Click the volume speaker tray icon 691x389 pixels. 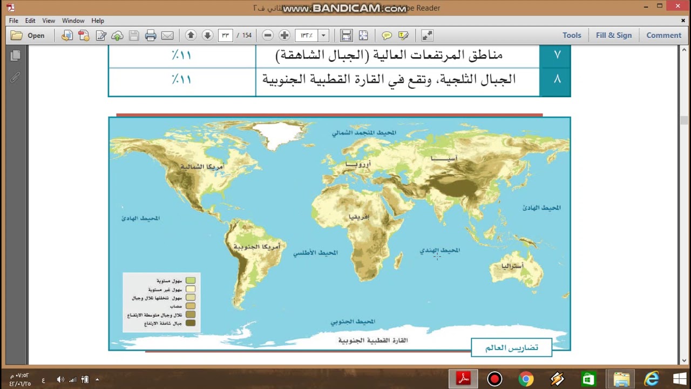pyautogui.click(x=60, y=379)
